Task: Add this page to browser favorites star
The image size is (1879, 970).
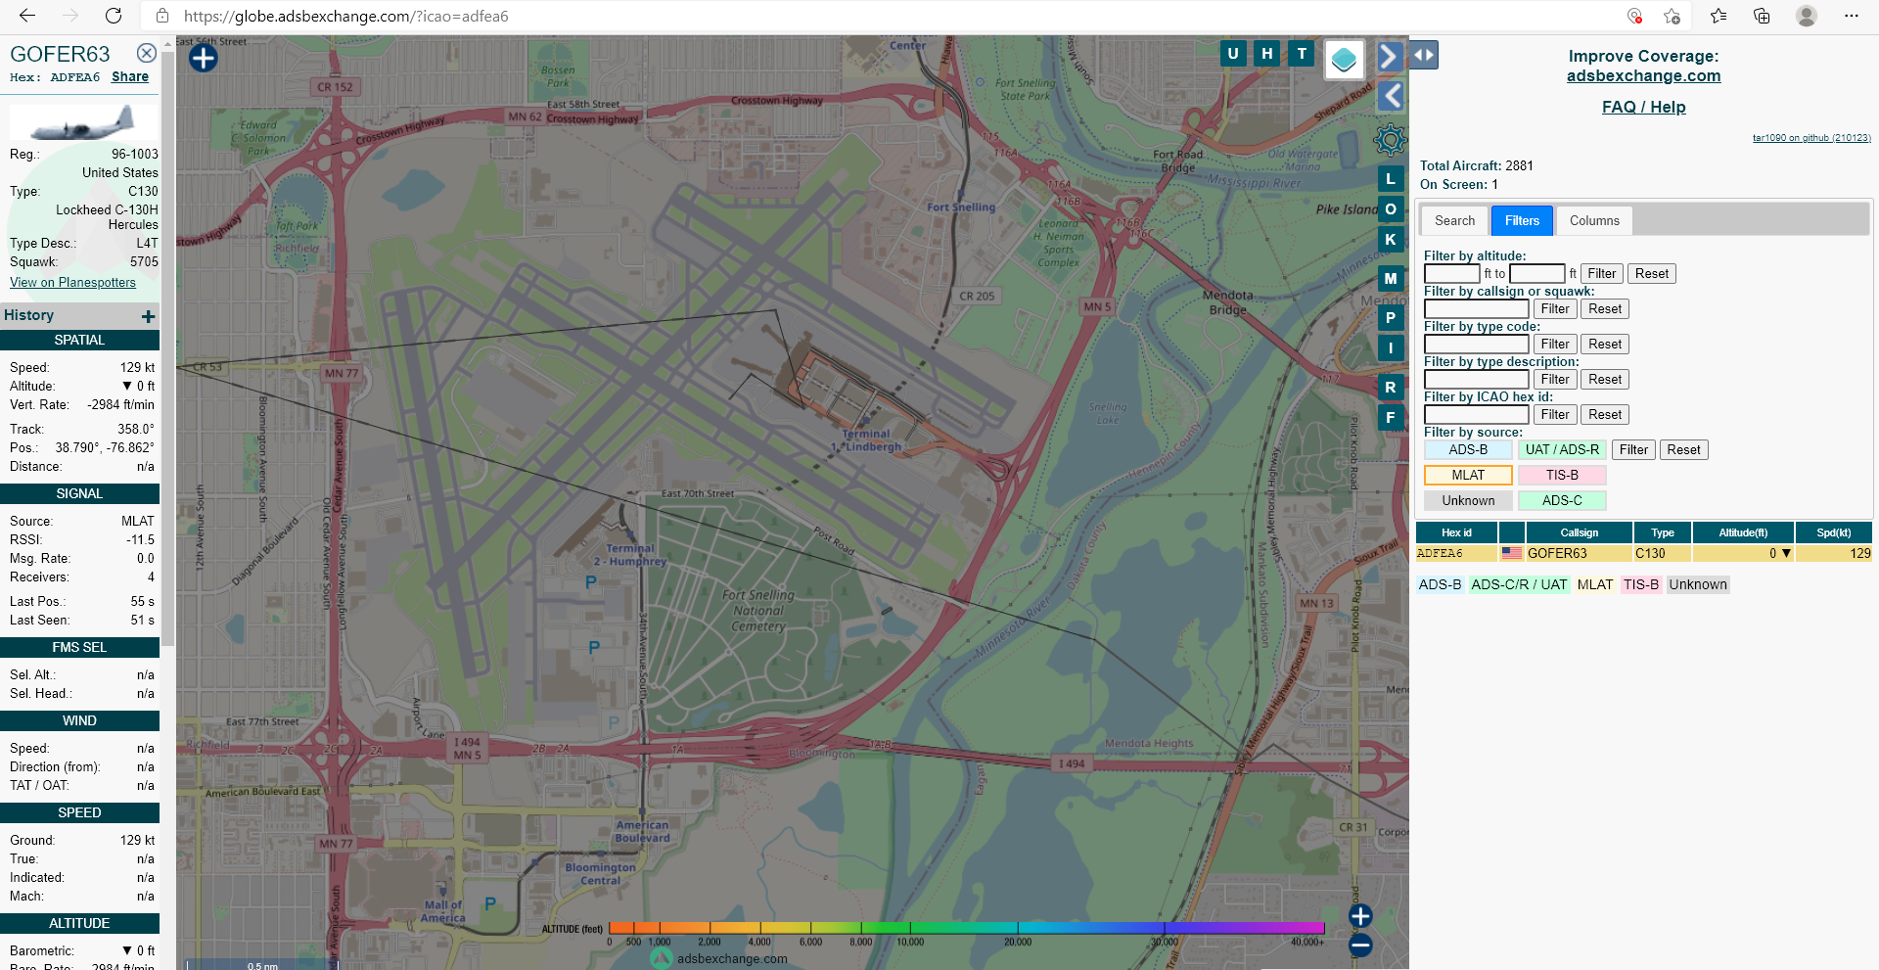Action: tap(1672, 16)
